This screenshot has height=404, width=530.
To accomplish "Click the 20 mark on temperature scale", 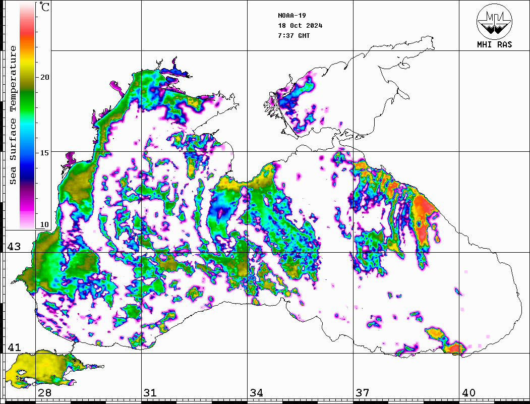I will coord(44,77).
